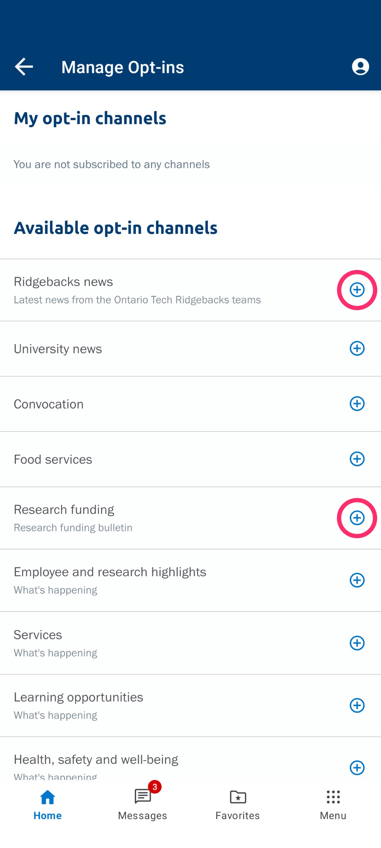381x848 pixels.
Task: Tap plus icon beside Services
Action: tap(357, 643)
